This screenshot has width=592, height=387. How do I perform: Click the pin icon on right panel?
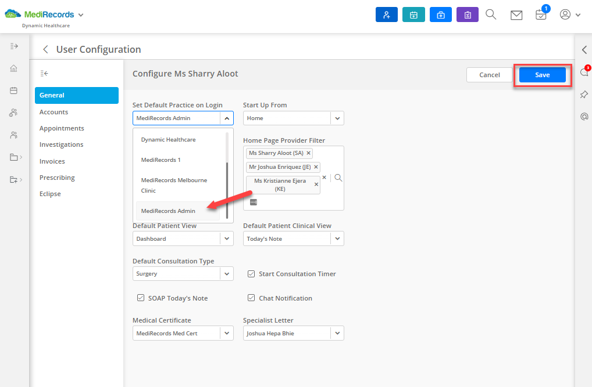click(x=584, y=94)
